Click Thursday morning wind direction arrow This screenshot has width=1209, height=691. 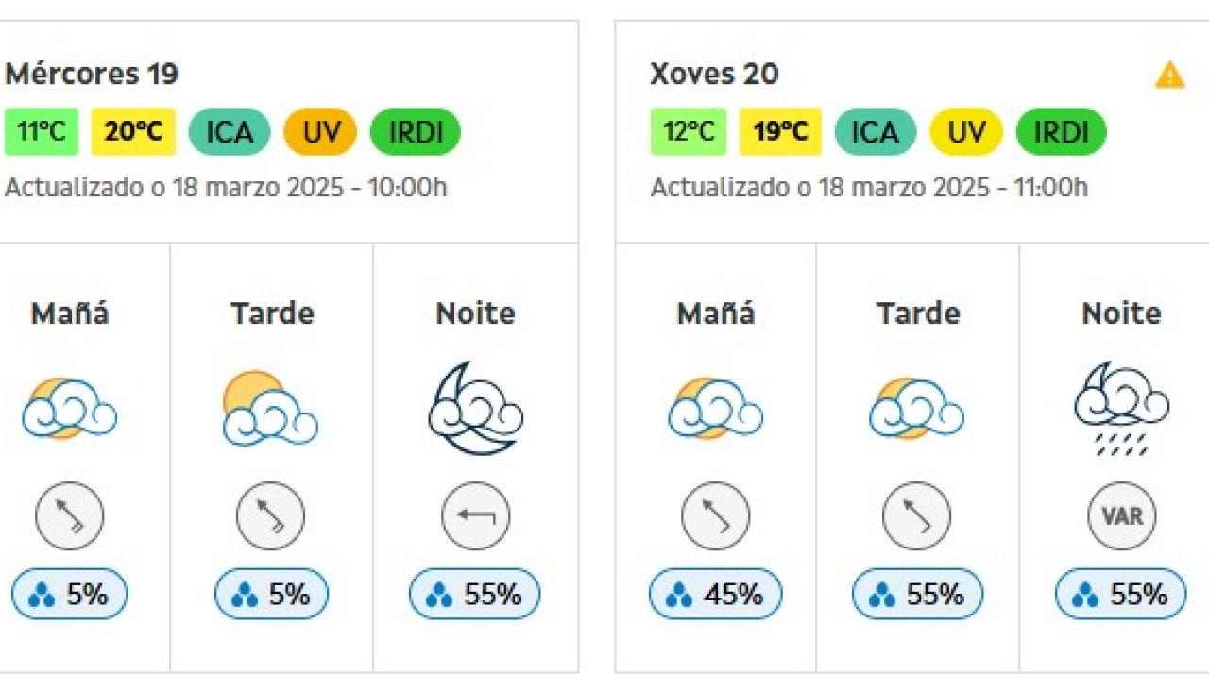(x=715, y=516)
